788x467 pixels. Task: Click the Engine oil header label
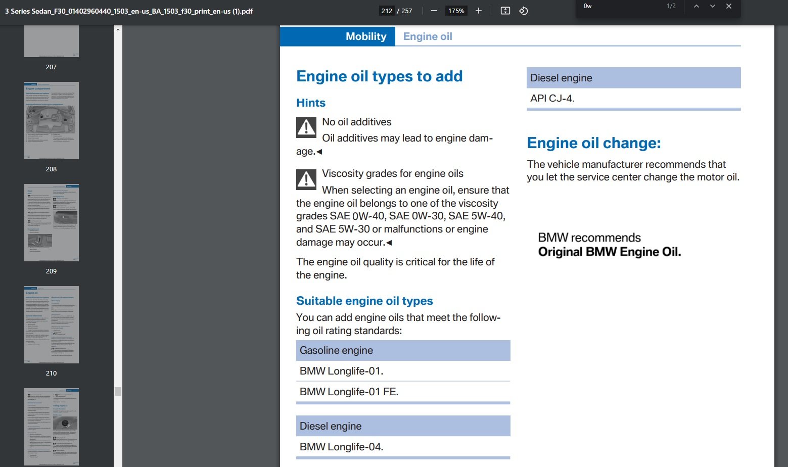coord(428,36)
